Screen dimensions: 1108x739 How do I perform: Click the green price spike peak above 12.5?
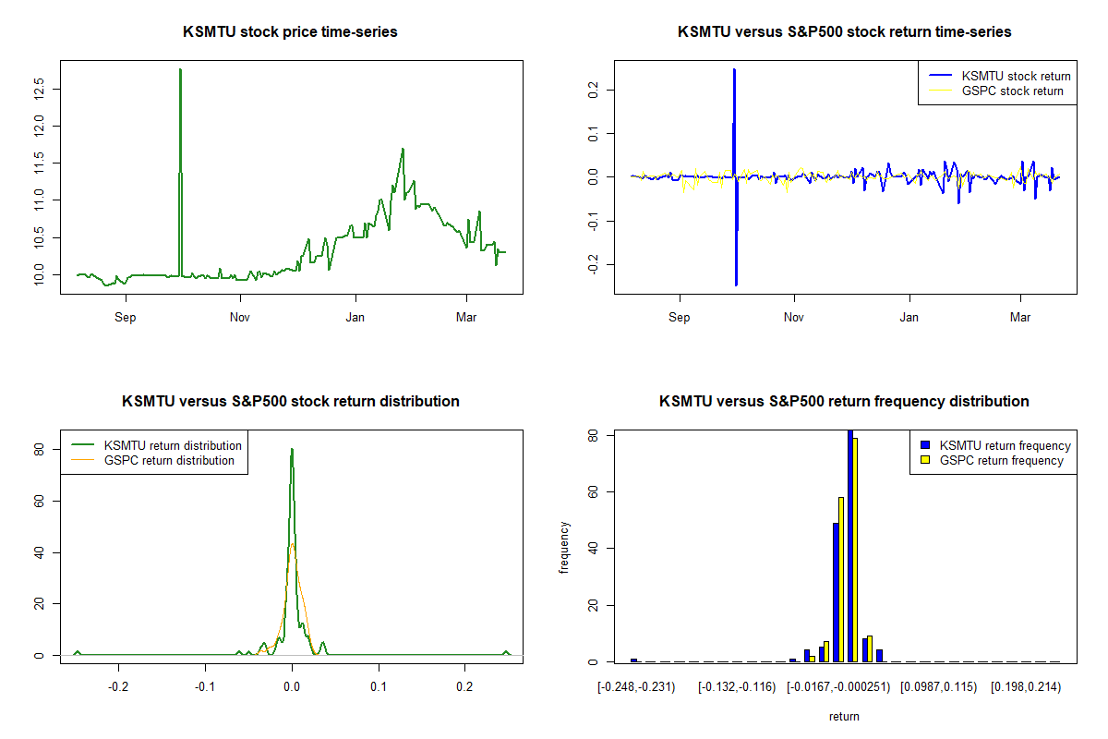(180, 70)
